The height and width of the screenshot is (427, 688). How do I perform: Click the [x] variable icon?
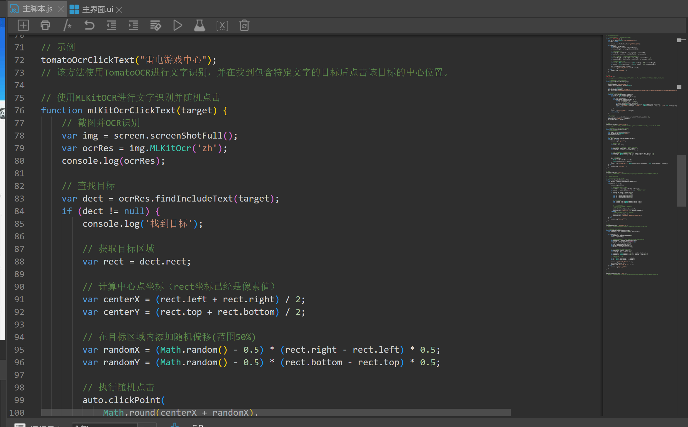coord(222,26)
